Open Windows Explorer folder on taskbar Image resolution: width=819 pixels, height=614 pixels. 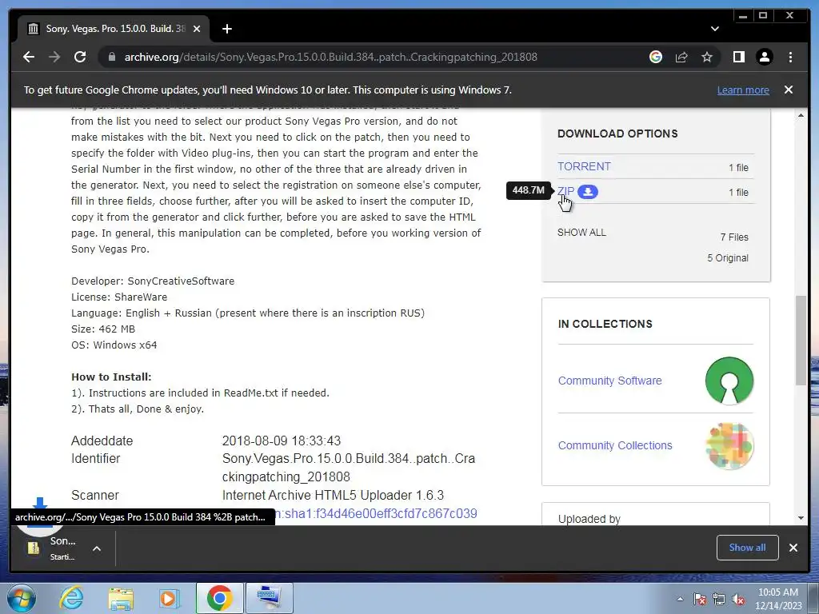[x=121, y=598]
